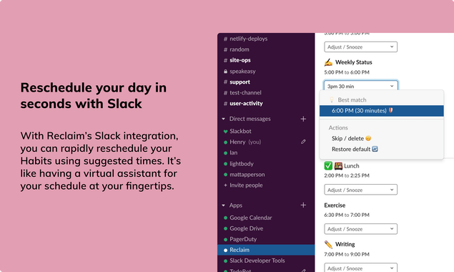The image size is (454, 272).
Task: Click the 5:00 PM to 6:00 PM time text
Action: click(x=347, y=72)
